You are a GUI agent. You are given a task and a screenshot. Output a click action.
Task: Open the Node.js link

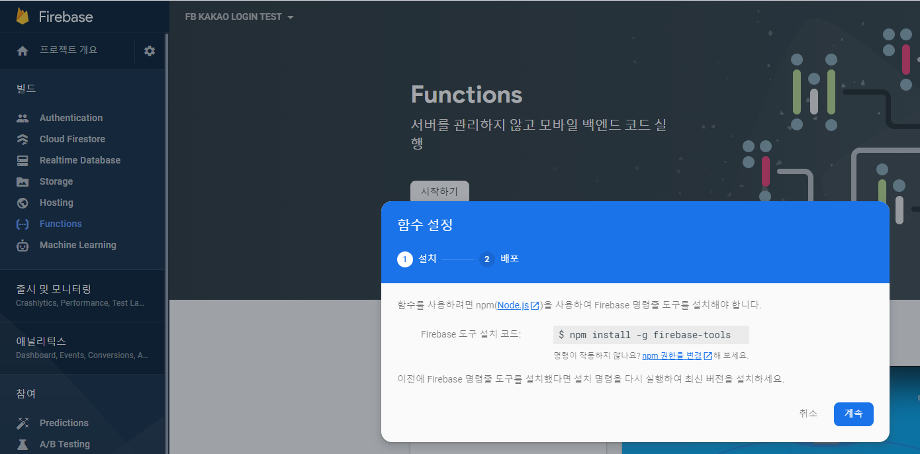point(513,306)
